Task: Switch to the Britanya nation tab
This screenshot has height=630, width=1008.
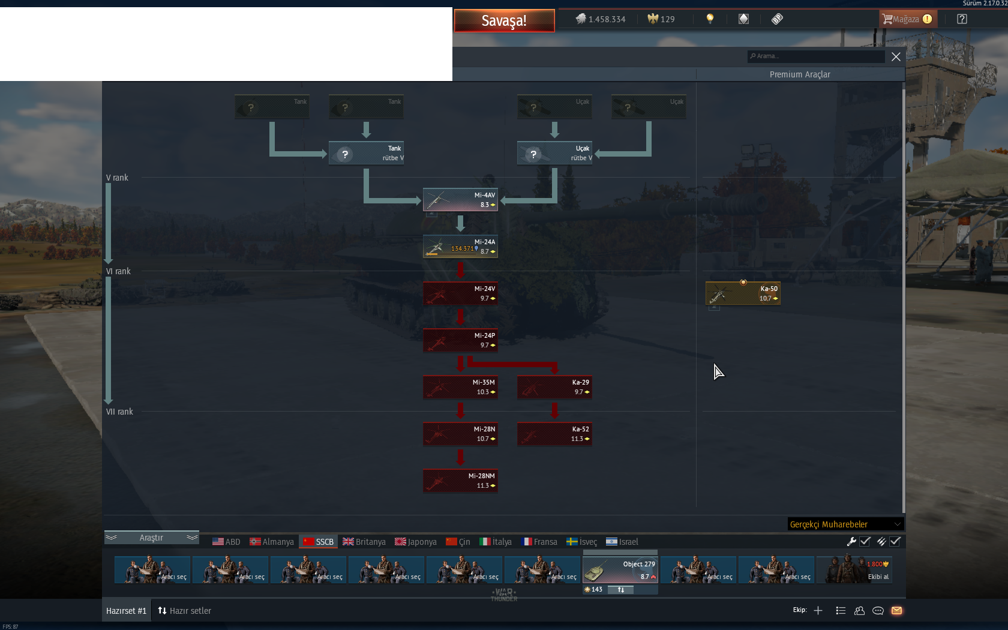Action: [364, 542]
